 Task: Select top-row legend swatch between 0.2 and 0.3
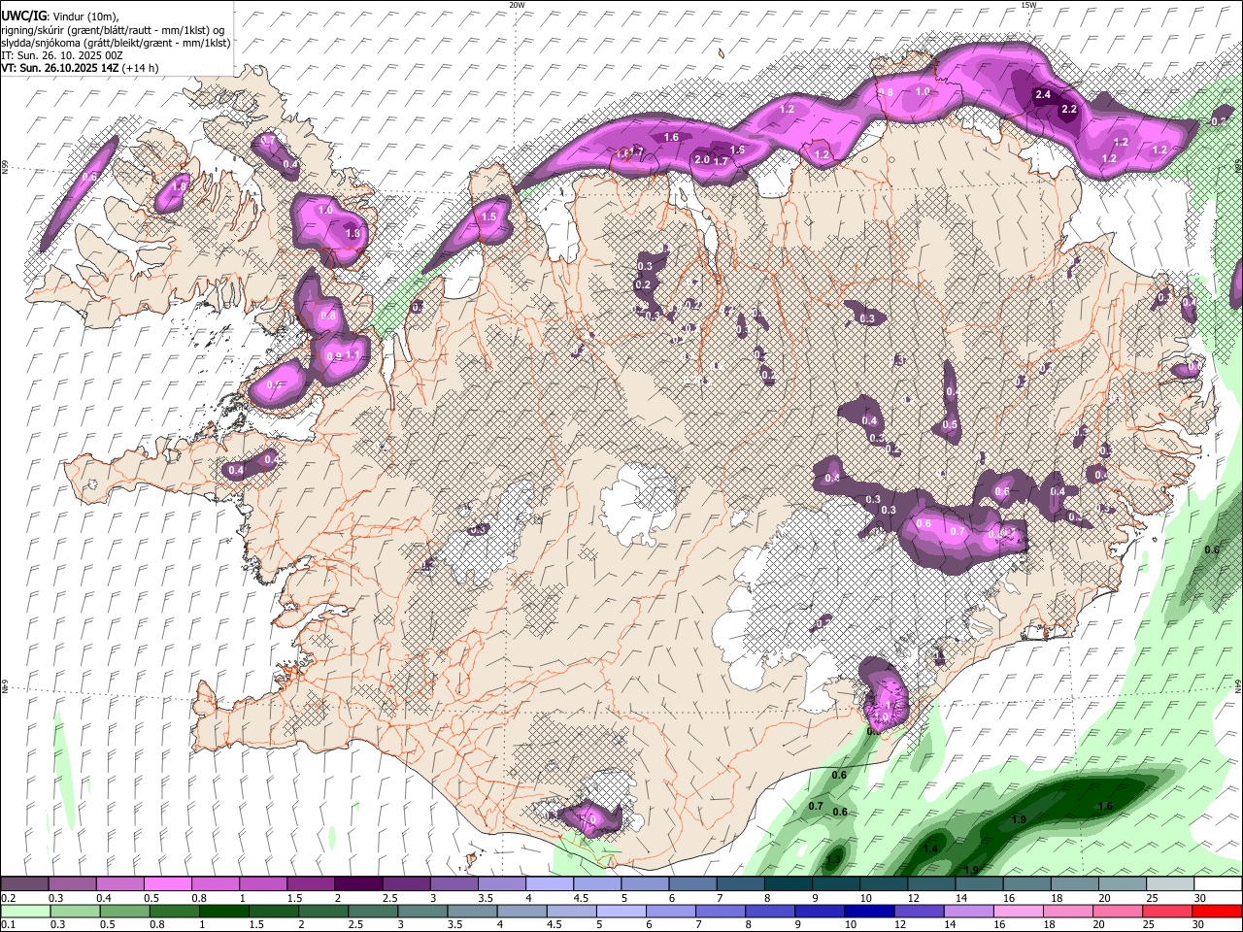(x=24, y=883)
